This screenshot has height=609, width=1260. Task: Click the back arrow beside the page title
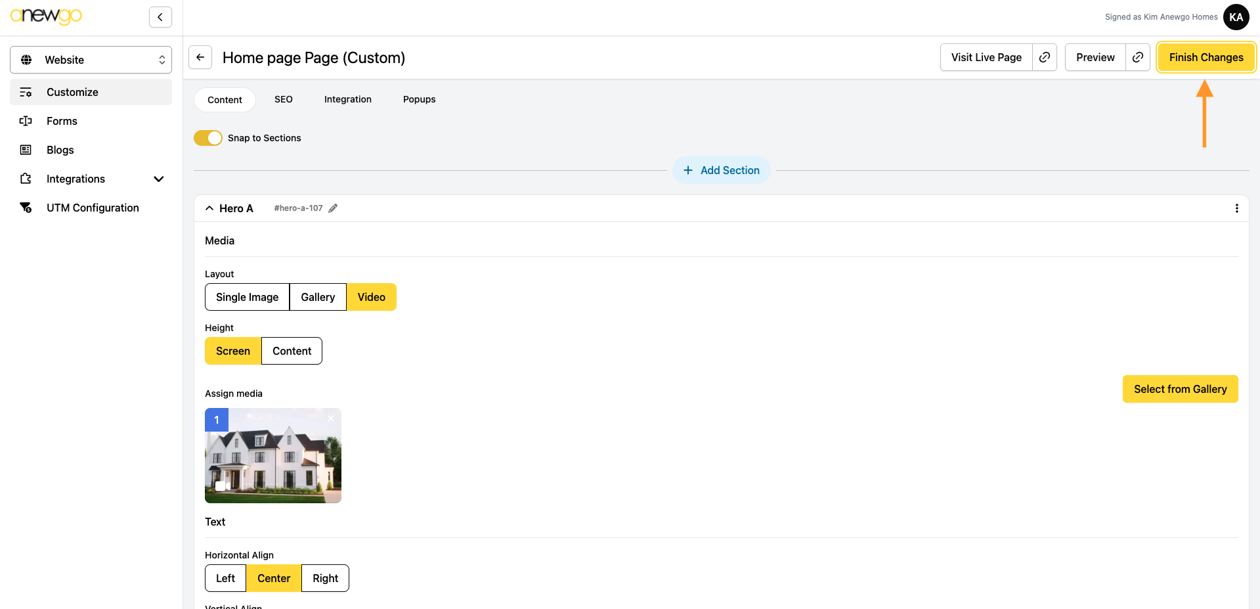click(x=200, y=57)
